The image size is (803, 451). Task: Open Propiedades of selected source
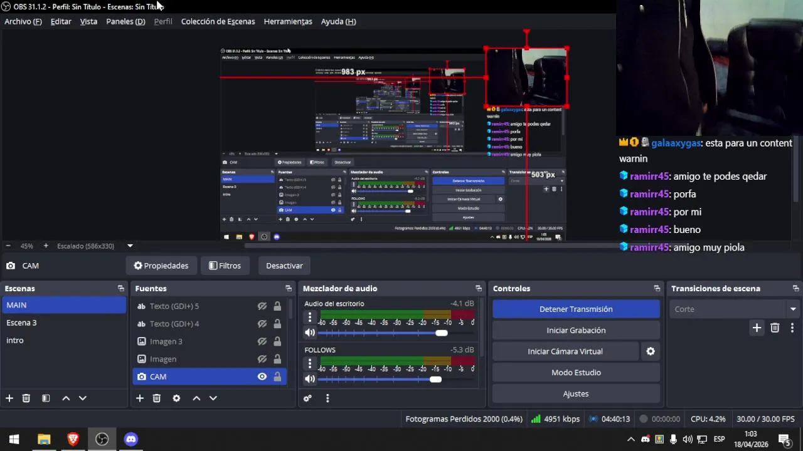click(x=161, y=266)
